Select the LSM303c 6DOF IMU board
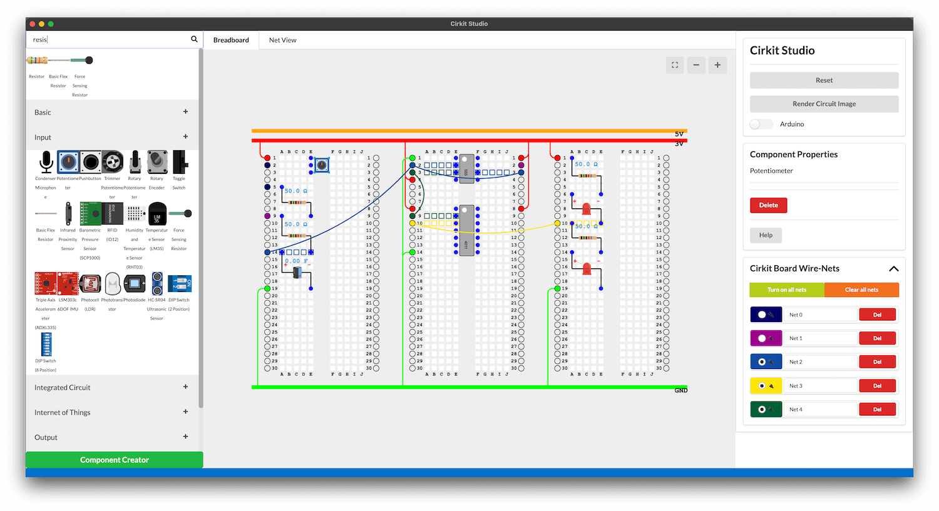Image resolution: width=939 pixels, height=511 pixels. (68, 283)
